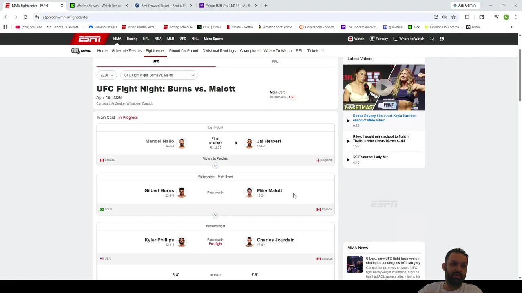Click the ESPN logo
Screen dimensions: 522x293
90,39
